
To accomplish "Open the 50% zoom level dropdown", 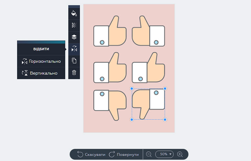I will (164, 154).
